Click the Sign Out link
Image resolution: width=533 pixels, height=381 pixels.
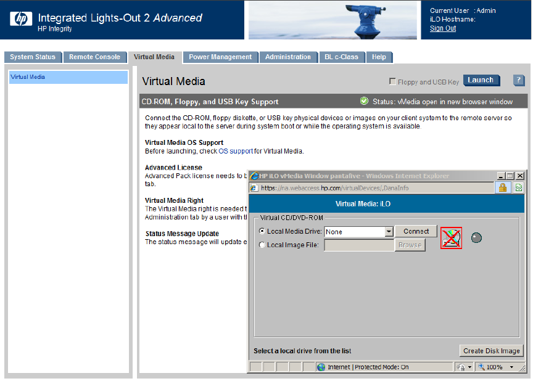click(x=442, y=28)
